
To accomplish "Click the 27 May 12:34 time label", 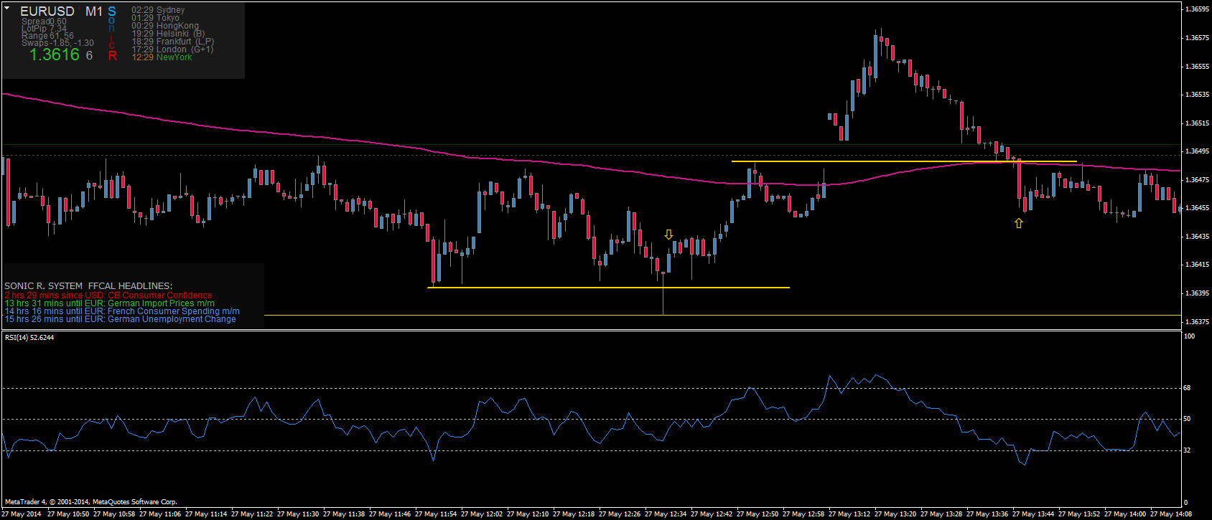I will tap(666, 514).
